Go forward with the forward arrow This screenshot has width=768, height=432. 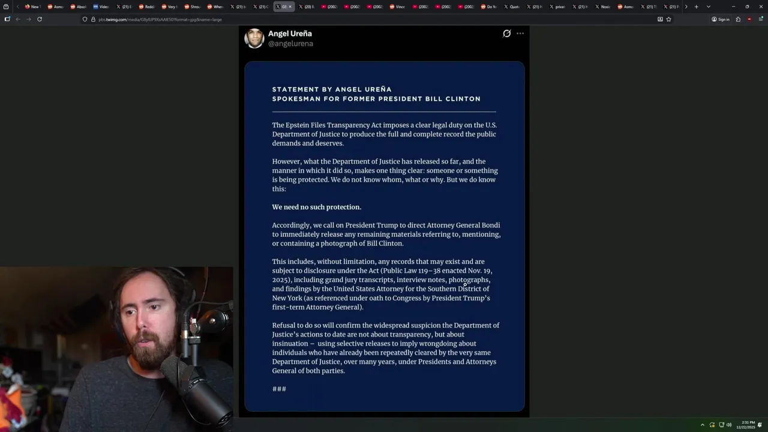point(28,19)
